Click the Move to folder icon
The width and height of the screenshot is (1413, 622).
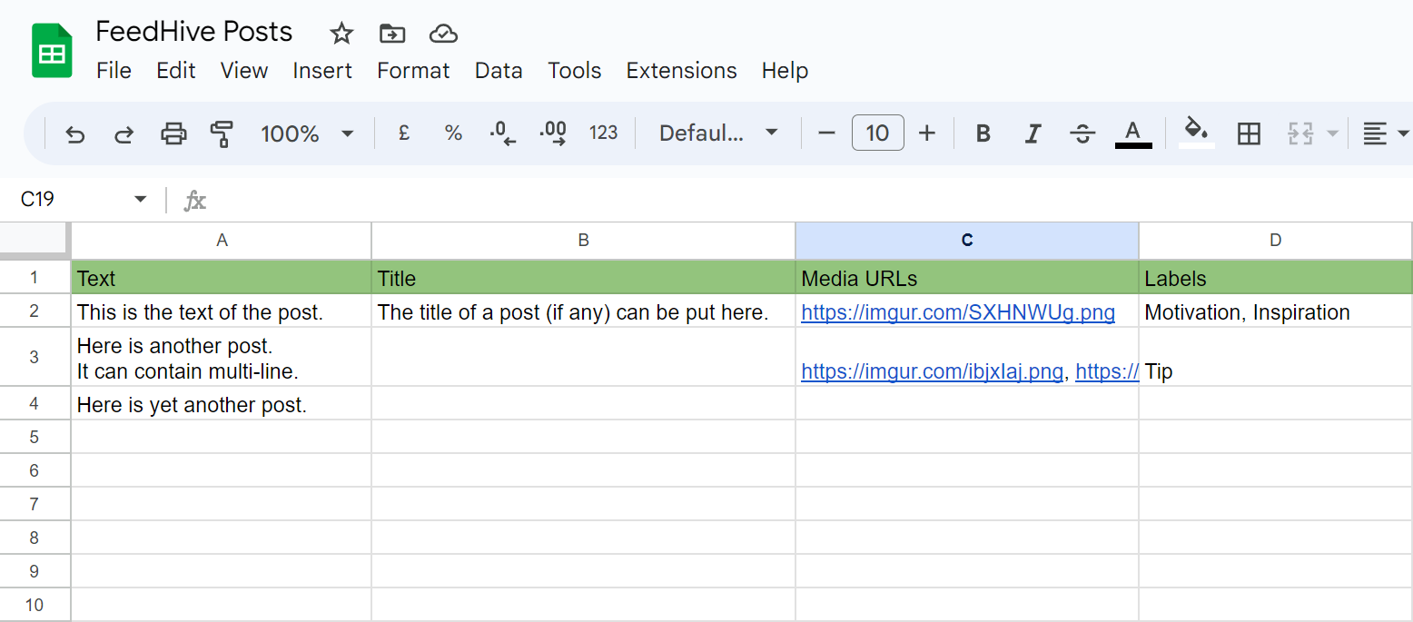click(391, 34)
